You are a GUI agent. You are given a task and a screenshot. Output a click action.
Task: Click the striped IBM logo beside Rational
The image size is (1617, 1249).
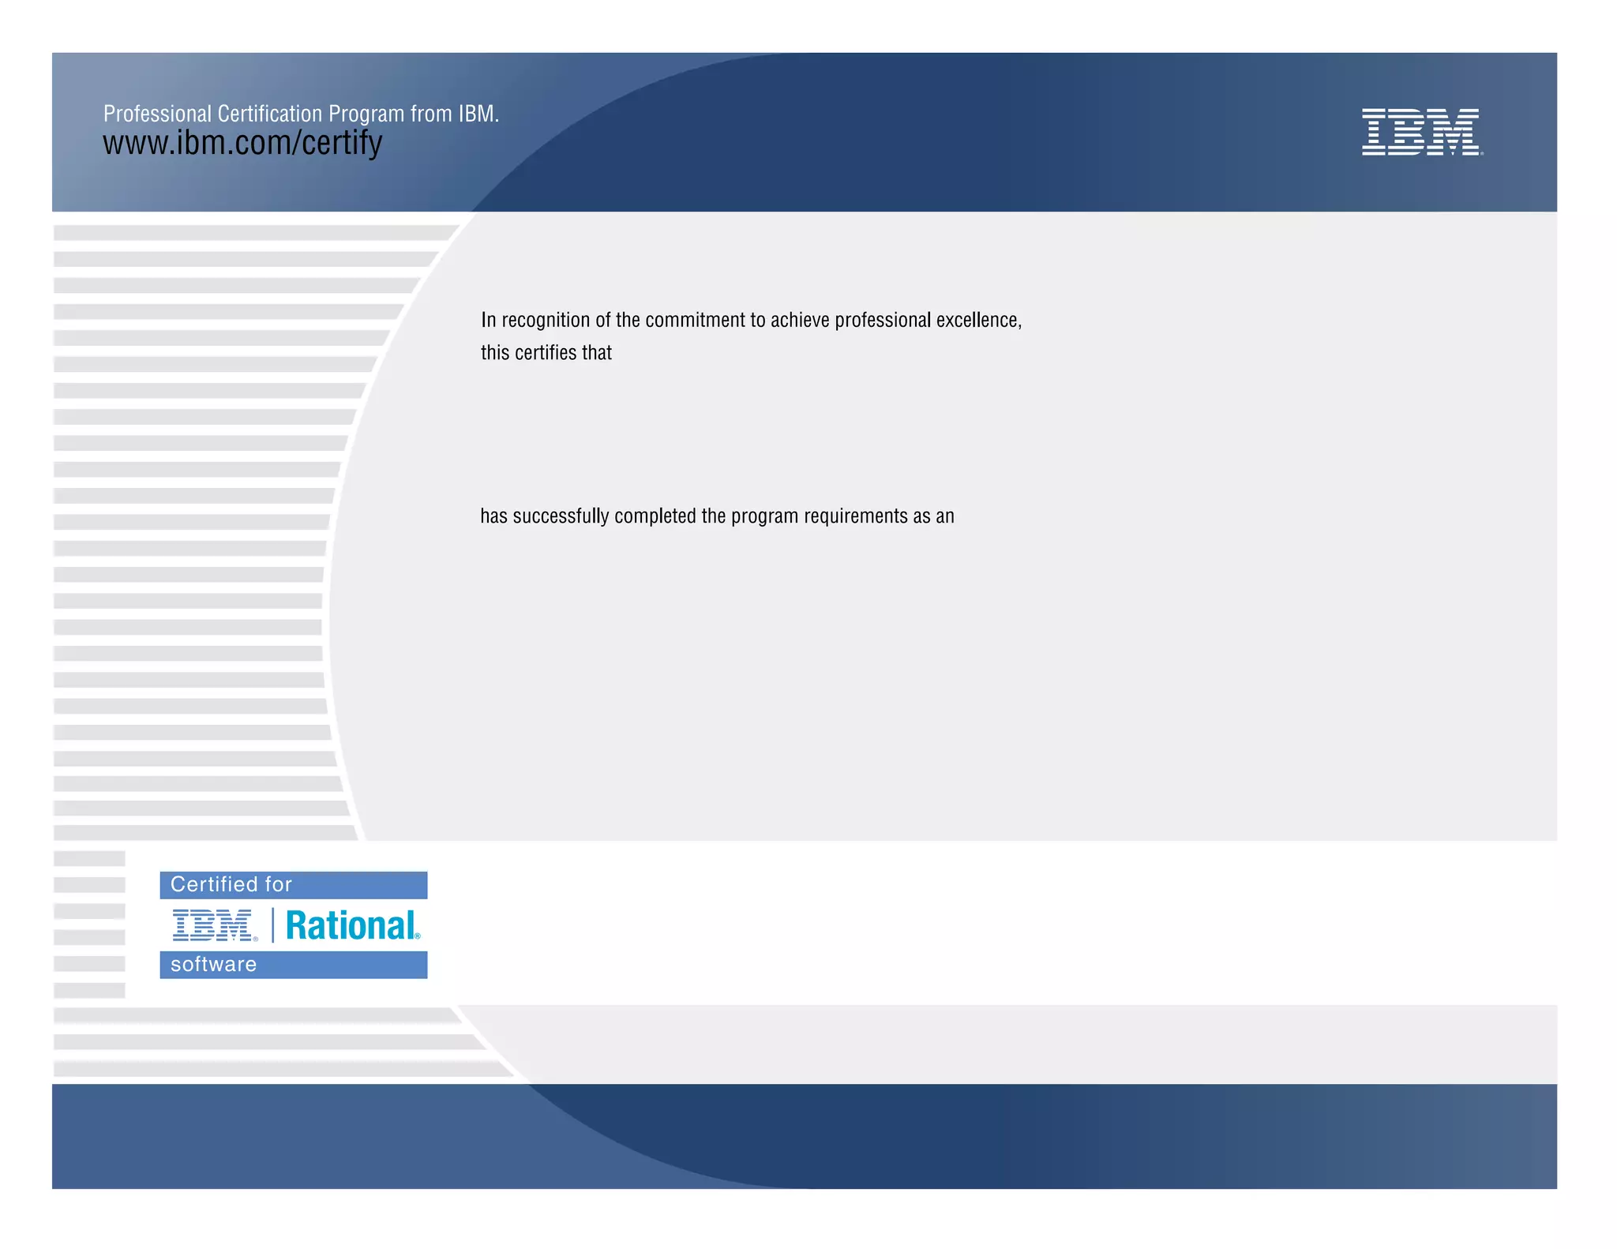(x=213, y=925)
